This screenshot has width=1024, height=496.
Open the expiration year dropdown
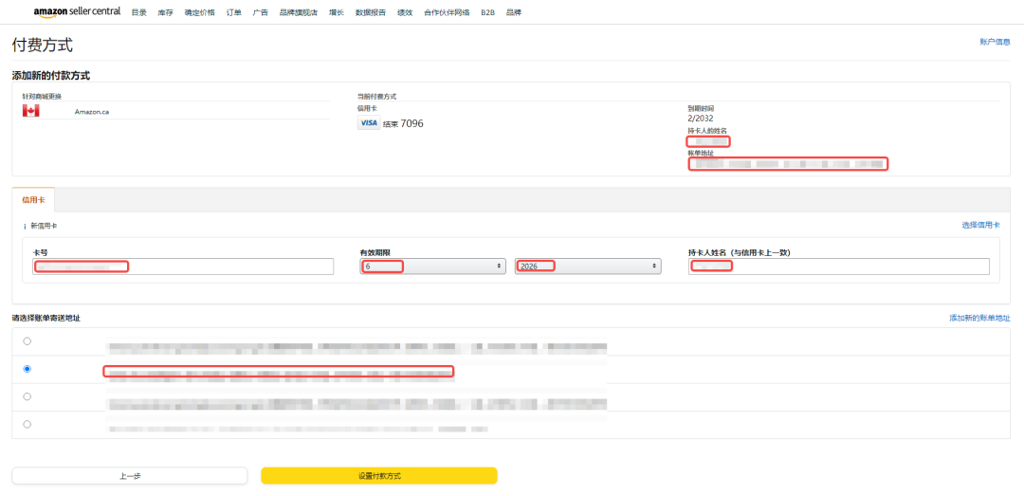click(x=587, y=266)
